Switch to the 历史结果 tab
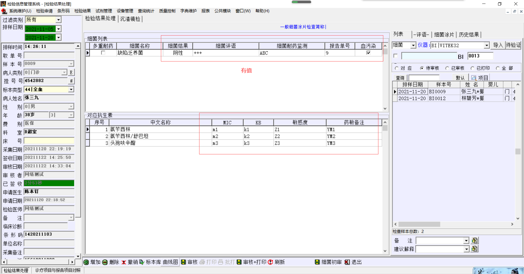This screenshot has width=524, height=274. point(469,35)
